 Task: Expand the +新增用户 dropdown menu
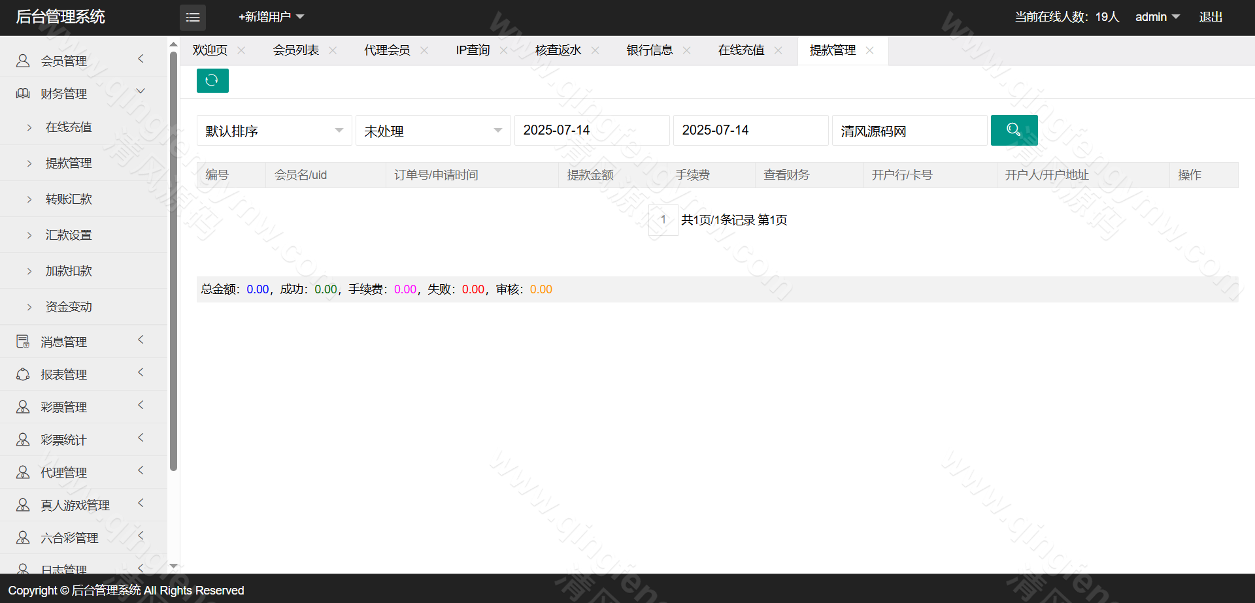pos(271,17)
